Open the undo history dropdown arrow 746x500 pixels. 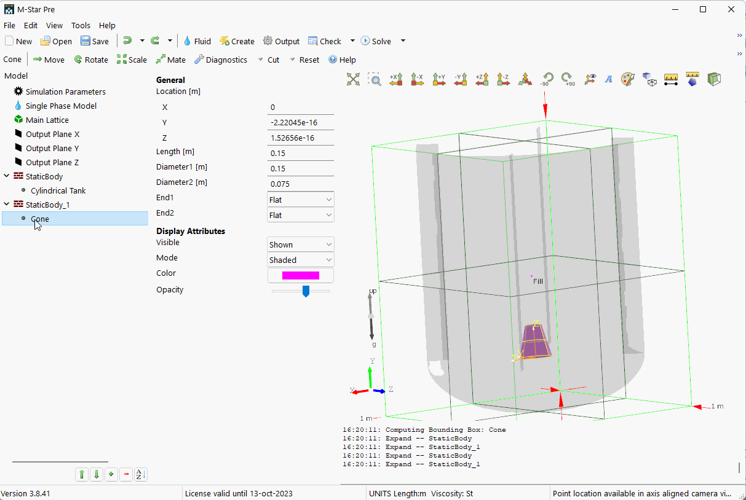[142, 41]
